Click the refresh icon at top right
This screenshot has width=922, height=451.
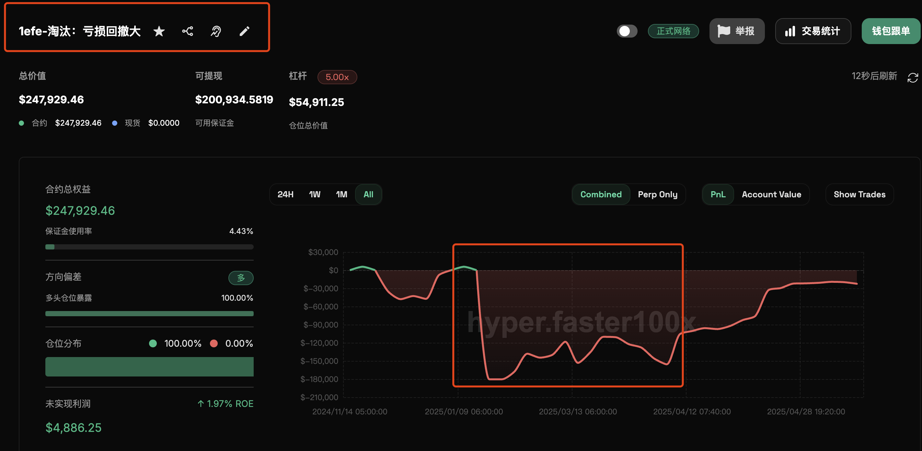912,77
